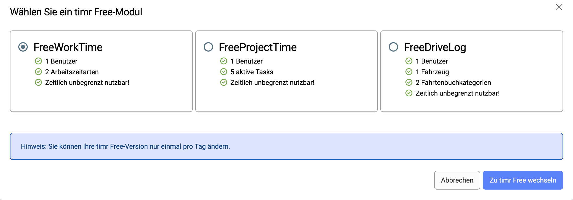The height and width of the screenshot is (200, 573).
Task: Click checkmark icon beside 2 Fahrtenbuchkategorien
Action: (x=409, y=82)
